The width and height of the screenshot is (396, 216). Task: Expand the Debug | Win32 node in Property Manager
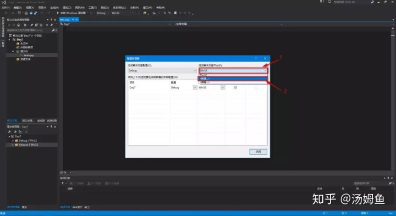tap(13, 141)
